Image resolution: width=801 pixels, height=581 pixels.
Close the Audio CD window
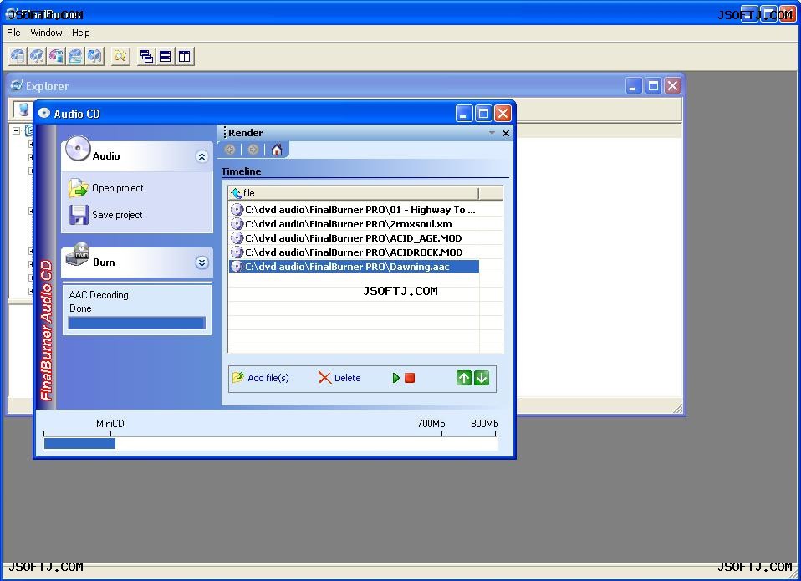coord(503,114)
